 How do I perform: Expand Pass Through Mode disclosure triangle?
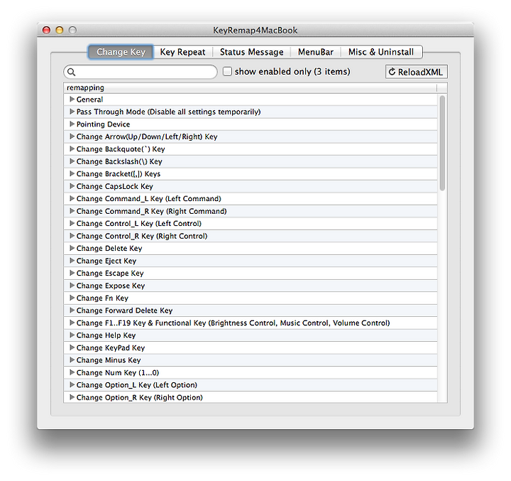72,112
